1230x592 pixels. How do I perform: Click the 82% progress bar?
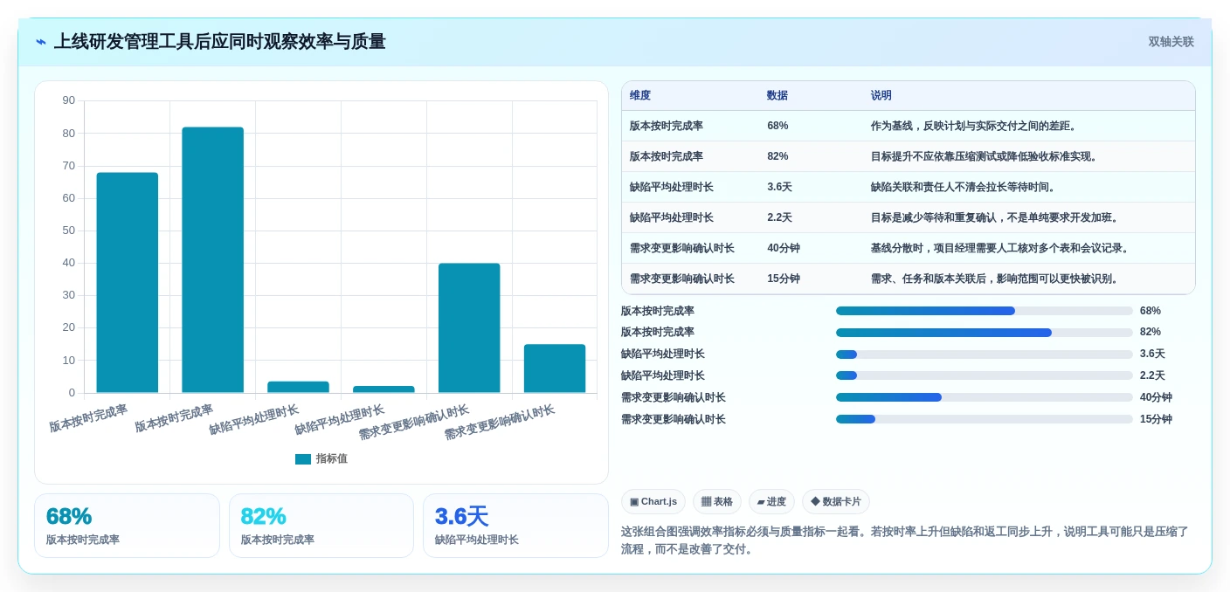click(x=985, y=333)
